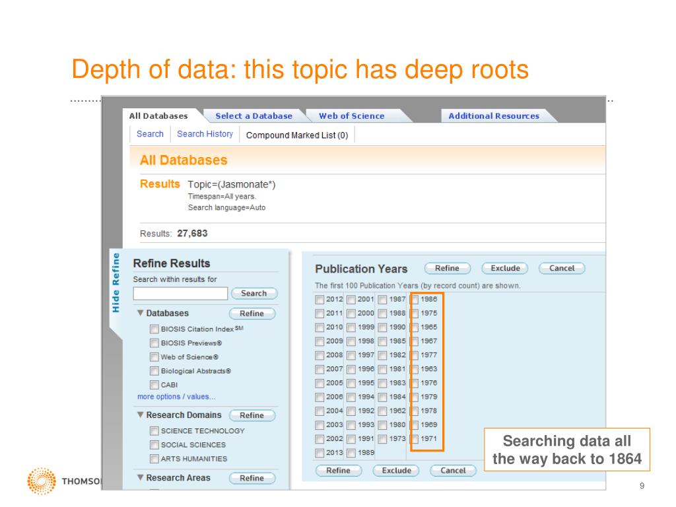Tick the 1973 publication year checkbox
Viewport: 676px width, 507px height.
382,439
